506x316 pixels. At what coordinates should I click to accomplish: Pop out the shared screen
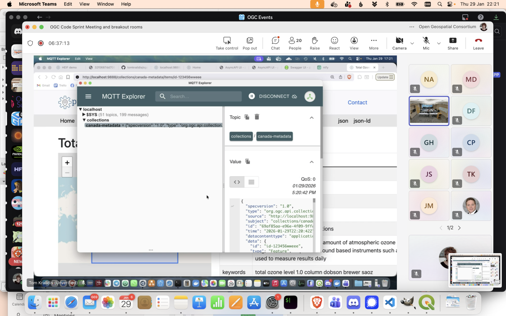pos(250,41)
